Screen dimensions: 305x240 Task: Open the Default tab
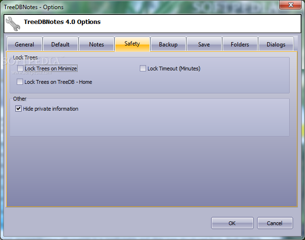coord(60,44)
